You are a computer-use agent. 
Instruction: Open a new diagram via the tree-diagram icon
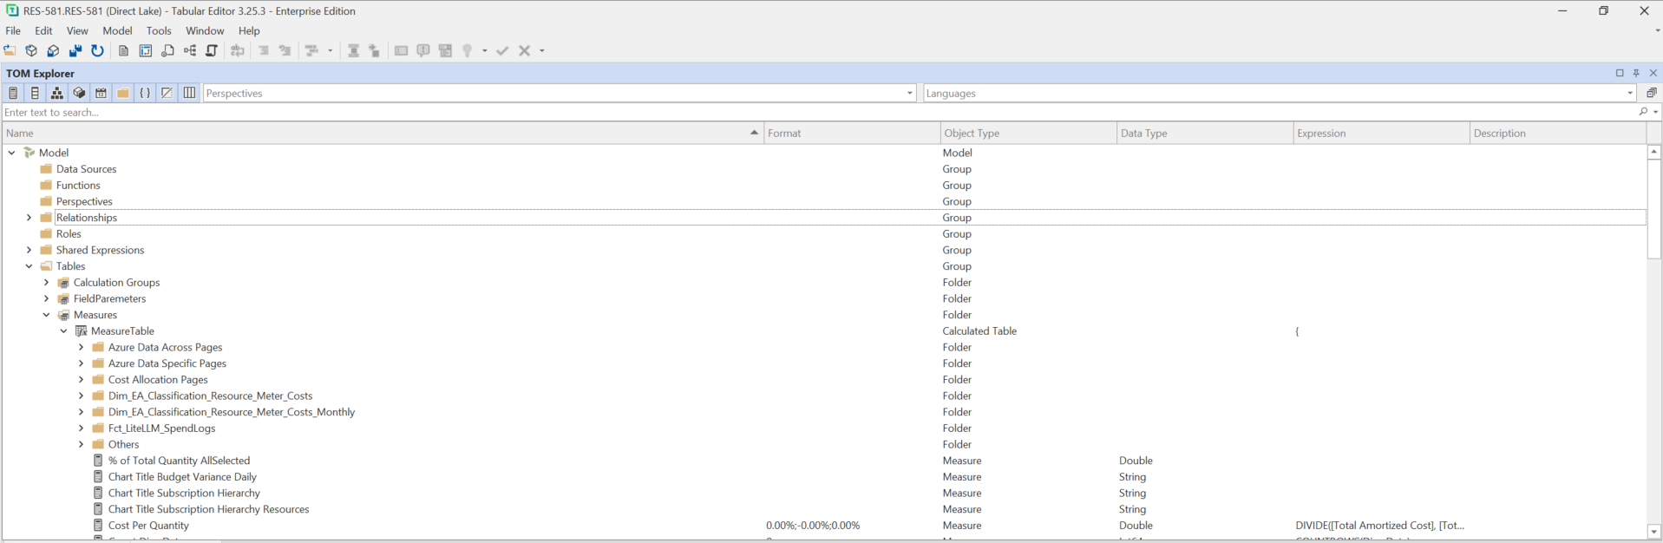coord(190,50)
